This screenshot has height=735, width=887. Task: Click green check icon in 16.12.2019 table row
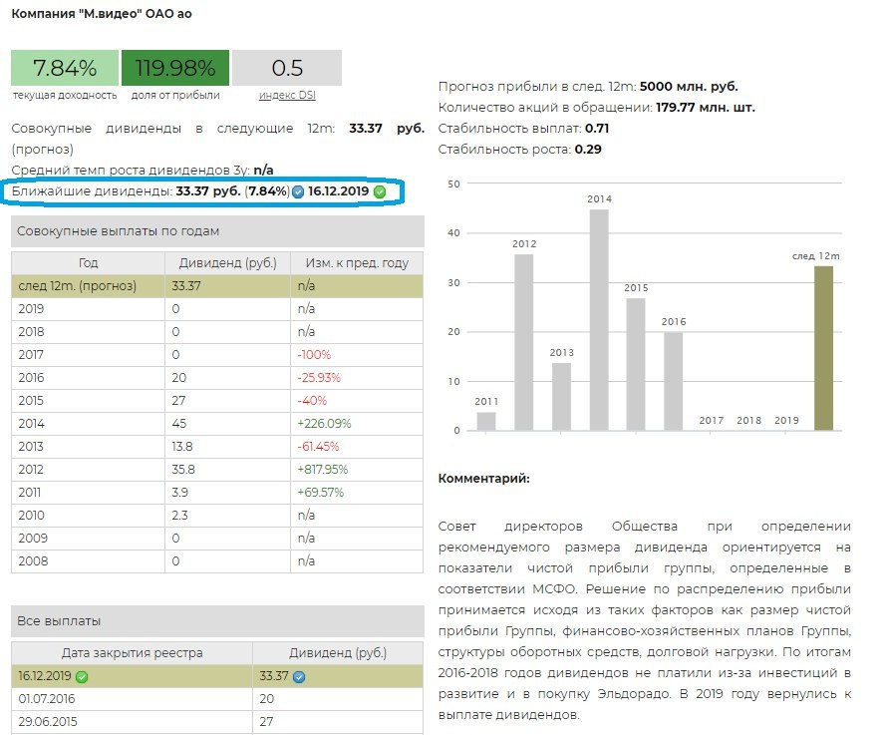(x=82, y=677)
